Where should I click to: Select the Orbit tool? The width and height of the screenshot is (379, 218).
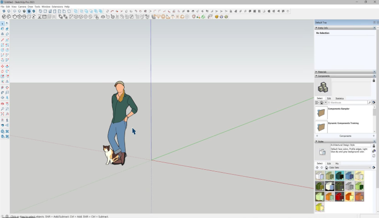[x=2, y=104]
